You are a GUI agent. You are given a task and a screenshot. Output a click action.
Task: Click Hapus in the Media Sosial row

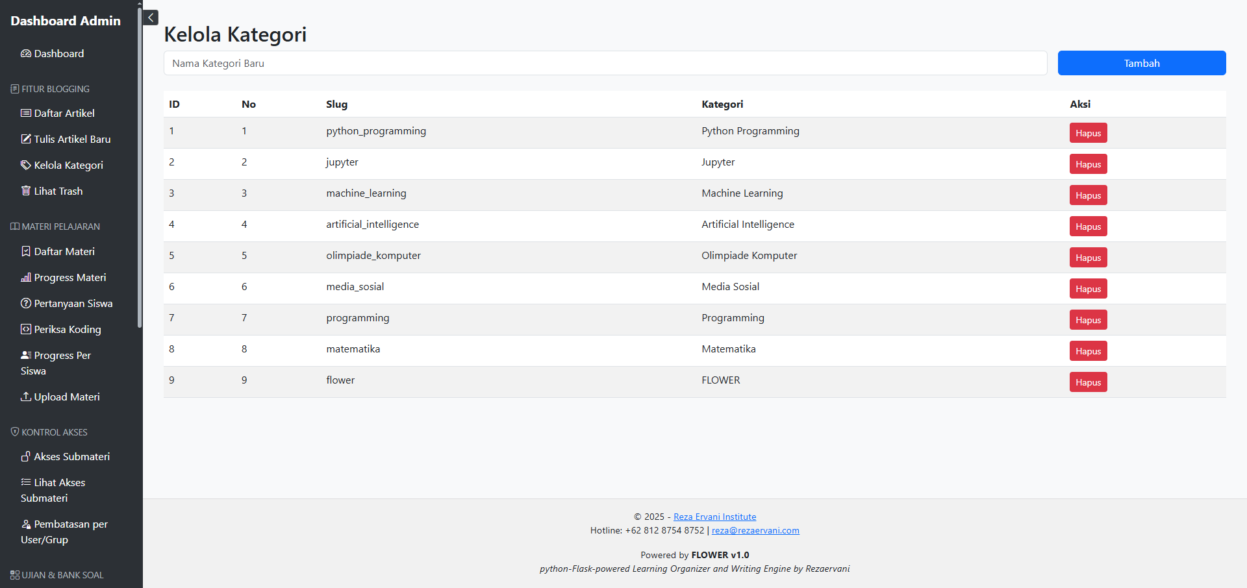(1088, 289)
